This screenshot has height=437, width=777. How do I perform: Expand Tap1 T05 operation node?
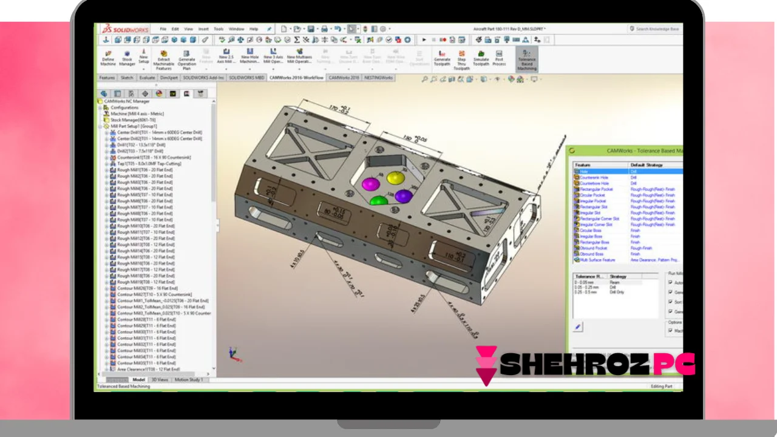click(107, 164)
